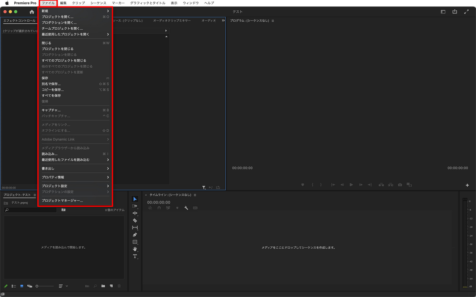The image size is (476, 297).
Task: Open the Timeline panel menu icon
Action: click(x=195, y=195)
